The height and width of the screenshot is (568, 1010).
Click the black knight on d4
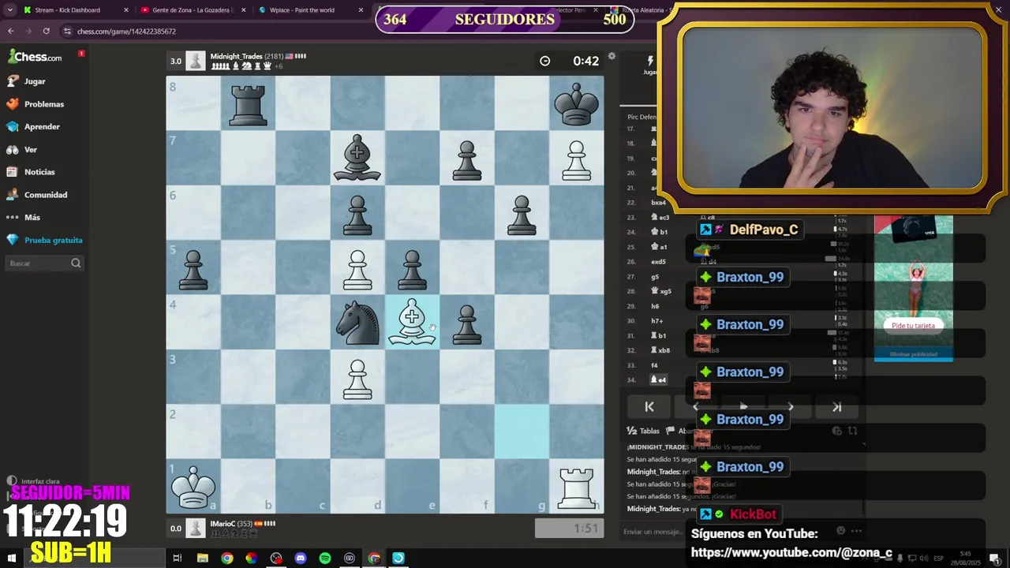point(357,322)
